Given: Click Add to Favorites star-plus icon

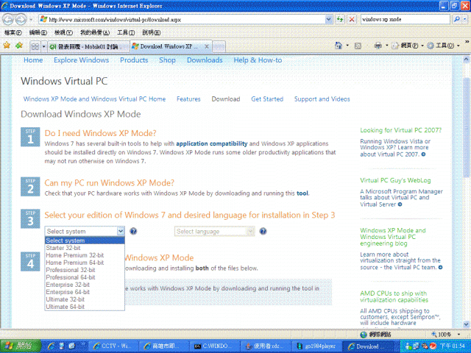Looking at the screenshot, I should pos(19,46).
